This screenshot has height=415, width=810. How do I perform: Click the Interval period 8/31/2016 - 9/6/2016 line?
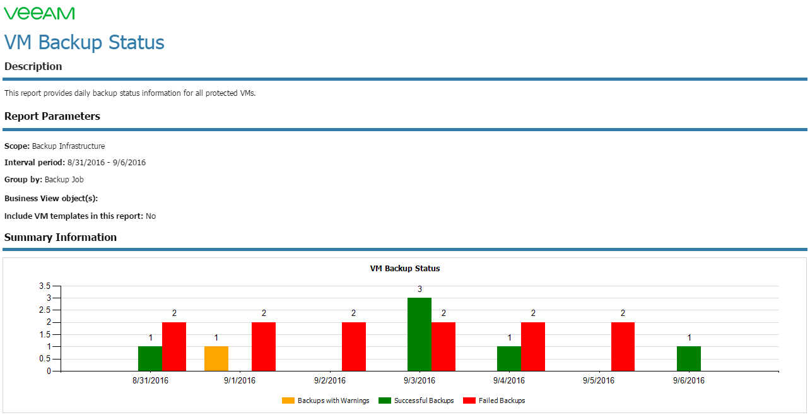pos(75,163)
